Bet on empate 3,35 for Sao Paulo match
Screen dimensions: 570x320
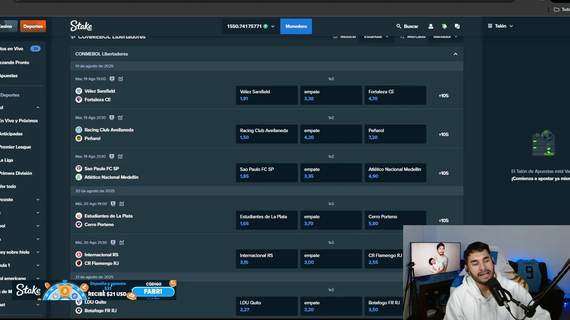click(x=331, y=173)
